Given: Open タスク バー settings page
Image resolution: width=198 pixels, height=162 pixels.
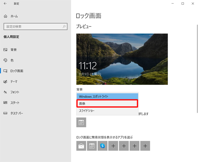Looking at the screenshot, I should pos(17,113).
